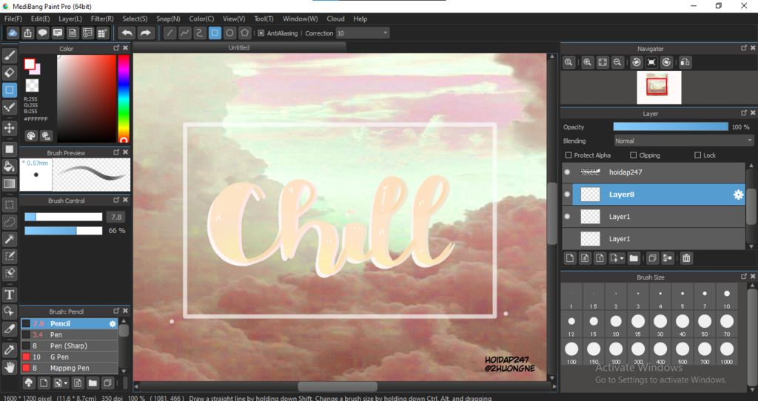
Task: Click the rainbow hue strip
Action: point(124,98)
